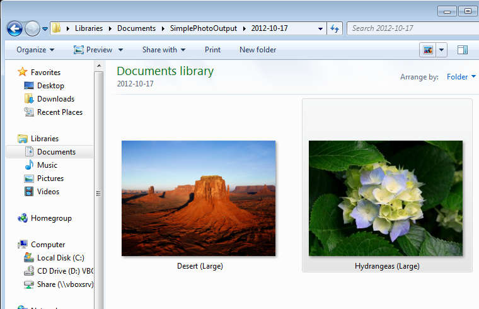Click the CD Drive (D:) icon
This screenshot has height=309, width=479.
point(29,271)
